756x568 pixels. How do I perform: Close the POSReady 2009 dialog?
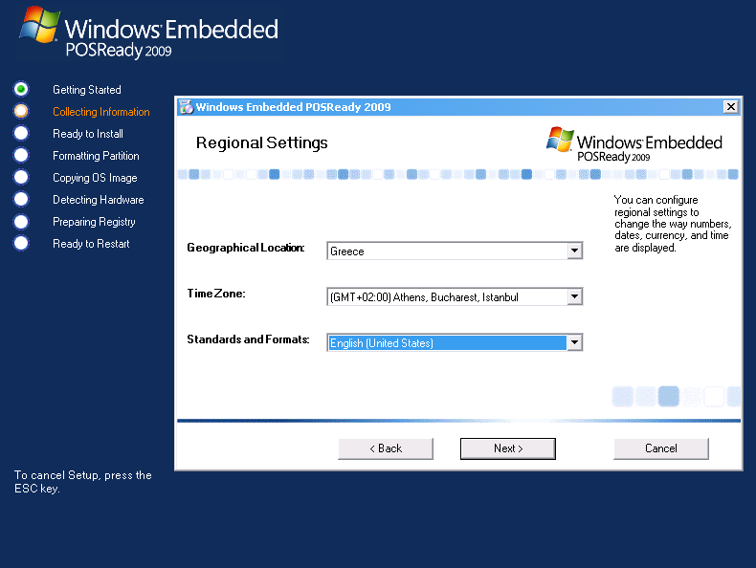tap(731, 106)
